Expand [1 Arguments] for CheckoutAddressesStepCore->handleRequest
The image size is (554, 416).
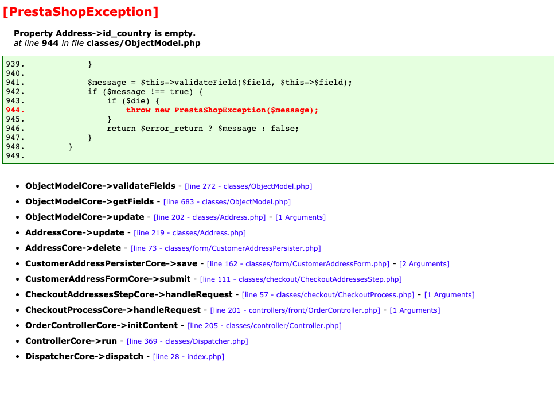pos(450,295)
